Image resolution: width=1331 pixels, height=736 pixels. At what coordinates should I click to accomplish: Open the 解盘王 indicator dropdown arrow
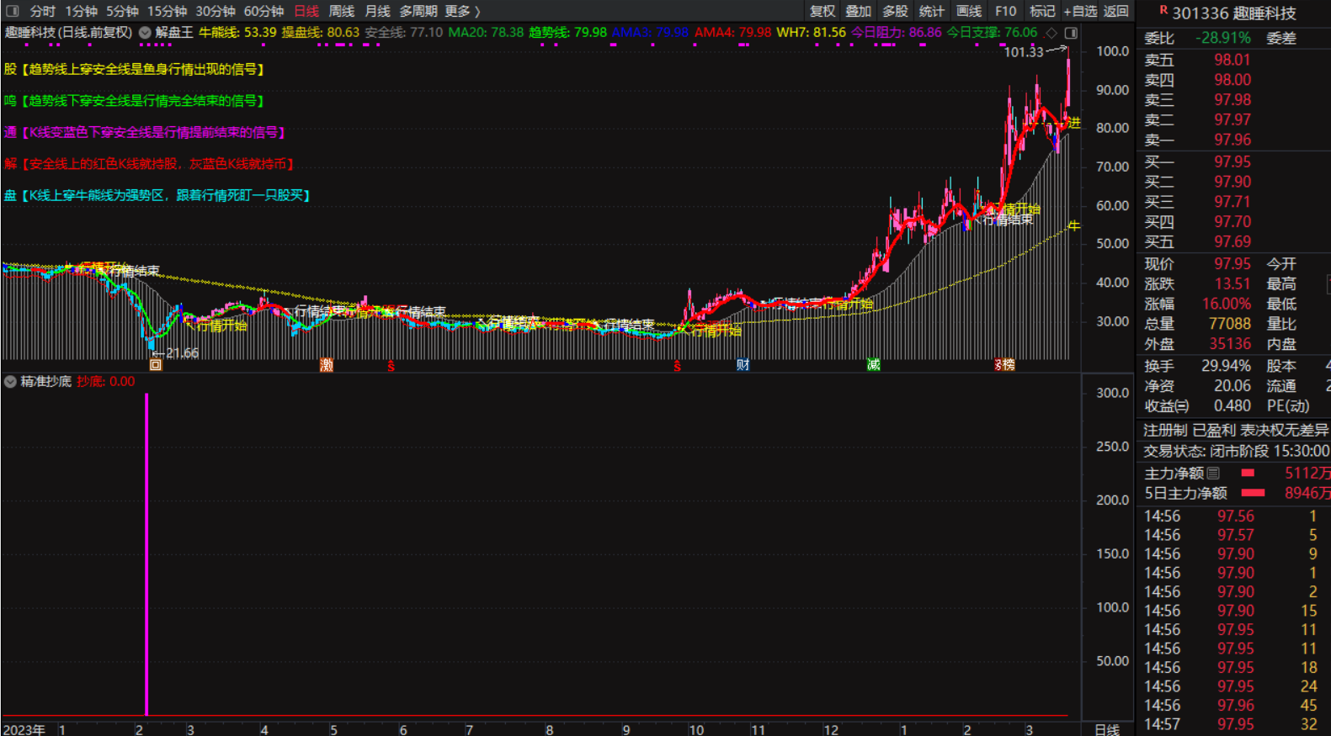pos(145,33)
